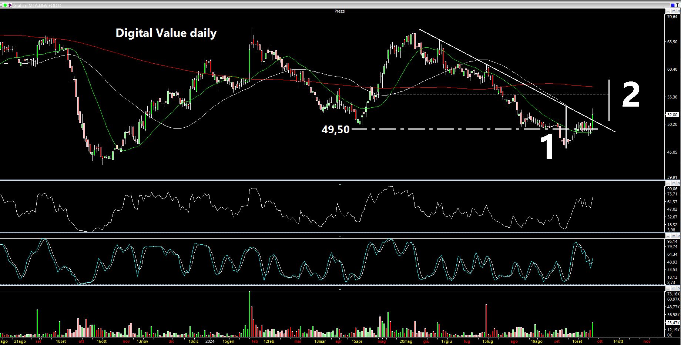Click the Grafico MTA.DGV EOD D window title
The width and height of the screenshot is (681, 345).
(37, 5)
